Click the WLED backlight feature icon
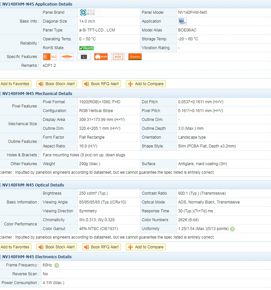This screenshot has height=290, width=271. (101, 57)
